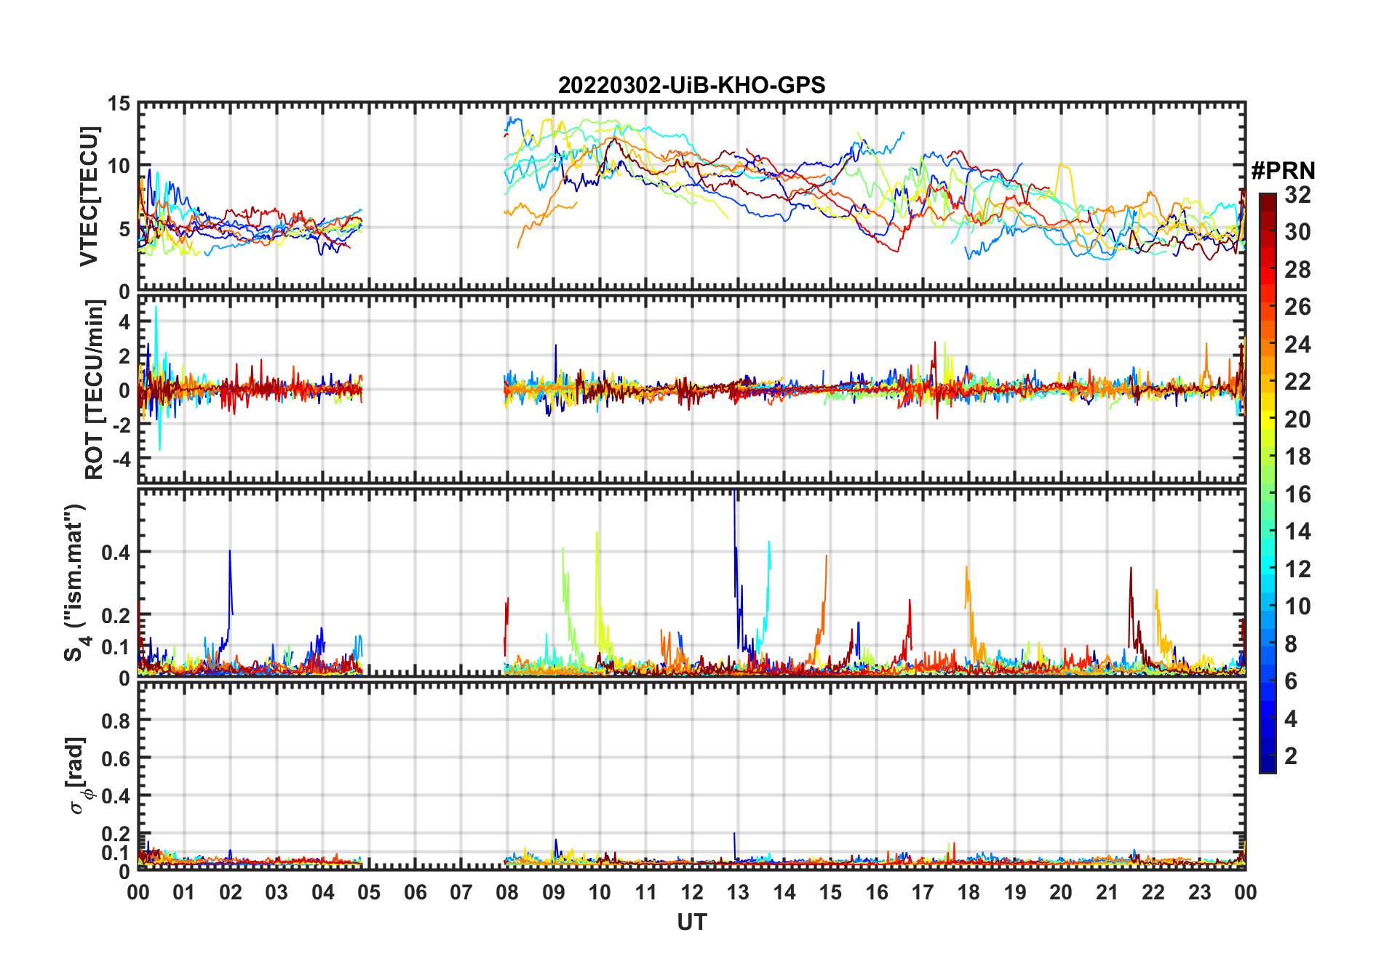Viewport: 1384px width, 967px height.
Task: Click UT axis hour label 07
Action: [x=461, y=892]
